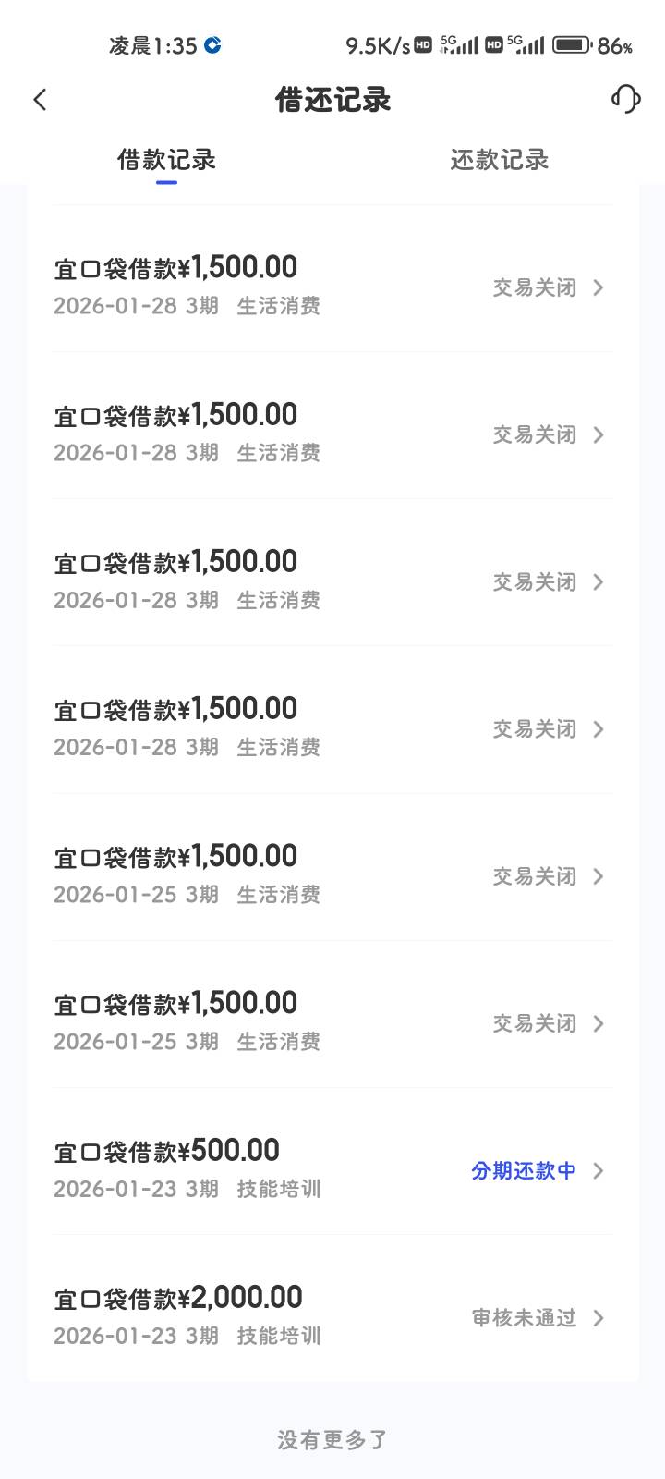This screenshot has height=1479, width=665.
Task: Open the 宜口袋借款¥2,000.00 record title
Action: tap(178, 1299)
